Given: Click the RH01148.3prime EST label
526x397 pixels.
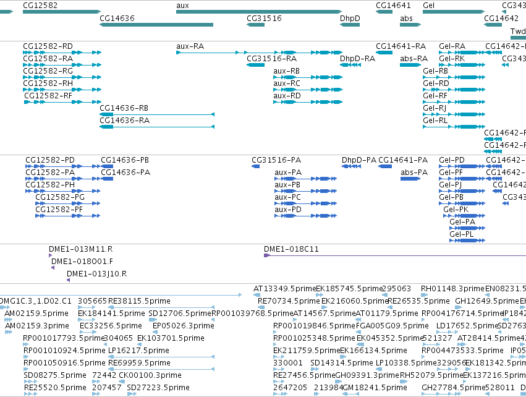Looking at the screenshot, I should click(452, 289).
